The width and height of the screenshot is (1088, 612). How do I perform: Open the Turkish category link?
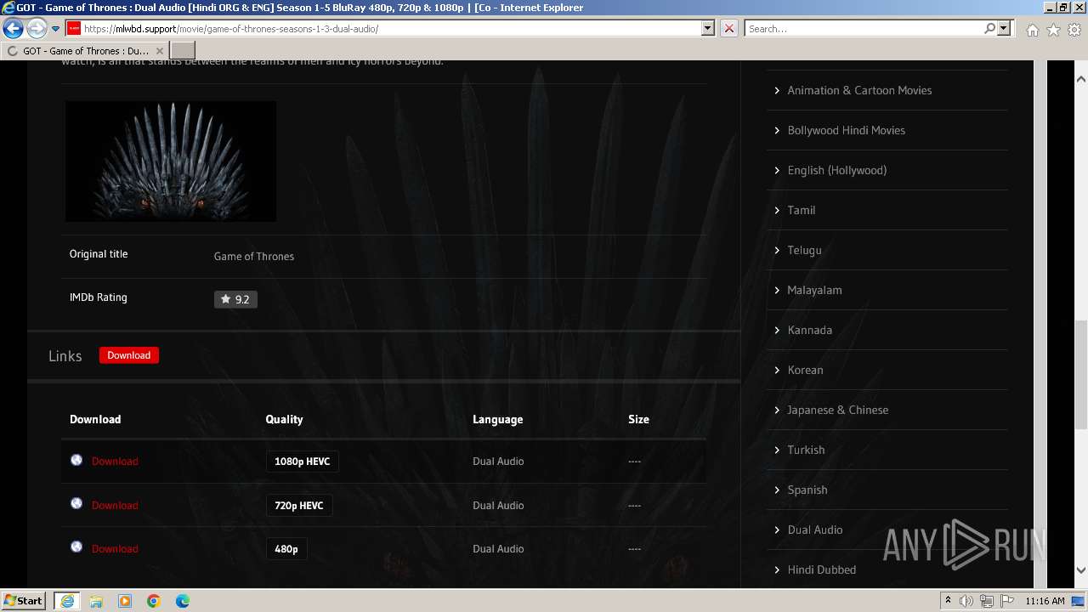806,450
